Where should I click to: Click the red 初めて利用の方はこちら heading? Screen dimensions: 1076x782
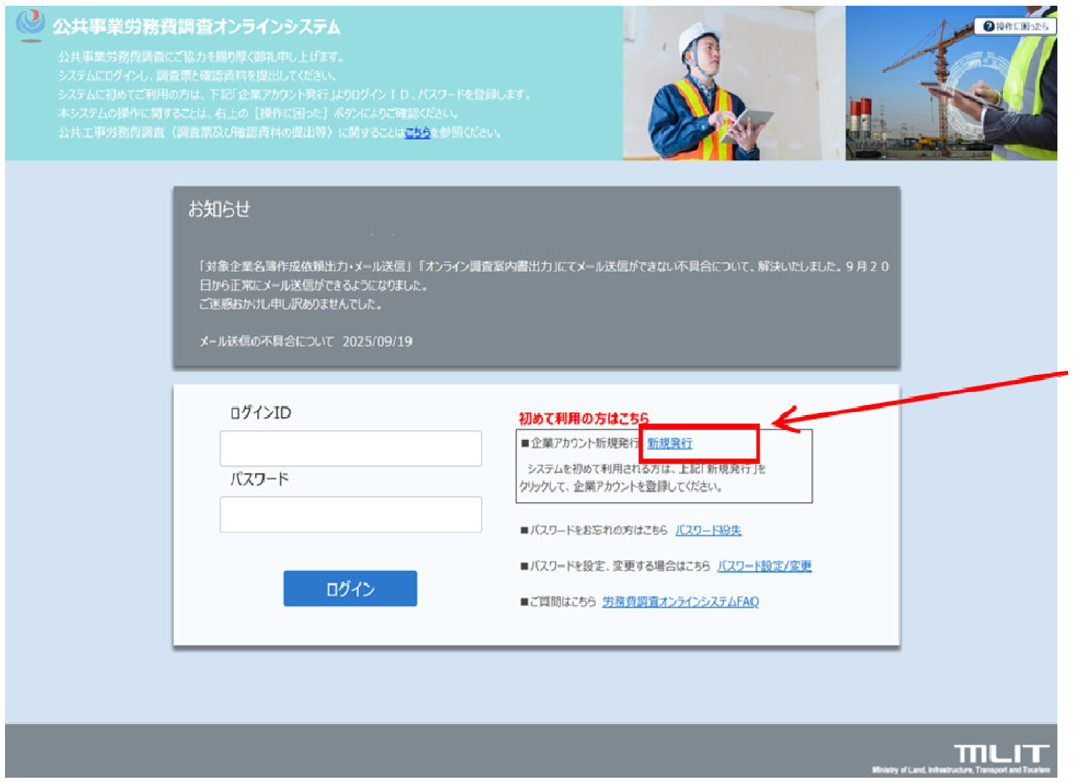point(583,418)
